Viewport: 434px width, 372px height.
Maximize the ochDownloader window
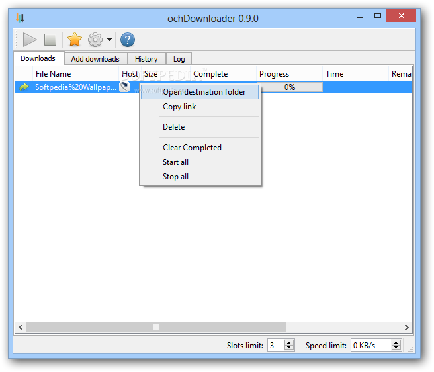[x=378, y=15]
